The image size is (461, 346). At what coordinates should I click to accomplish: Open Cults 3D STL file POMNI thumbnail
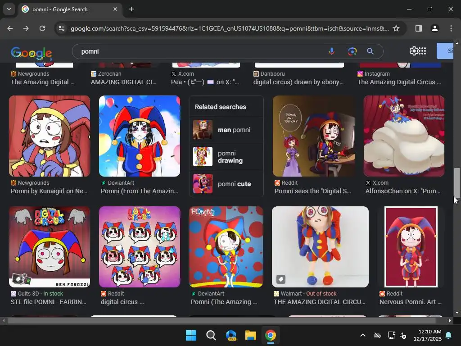pos(50,247)
